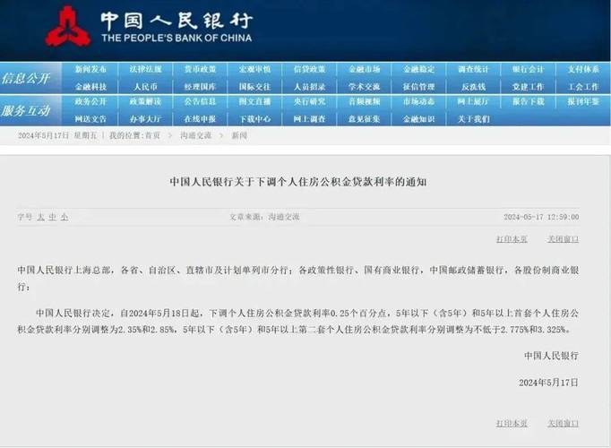Click the 文章来源: 沟通交流 text

264,217
